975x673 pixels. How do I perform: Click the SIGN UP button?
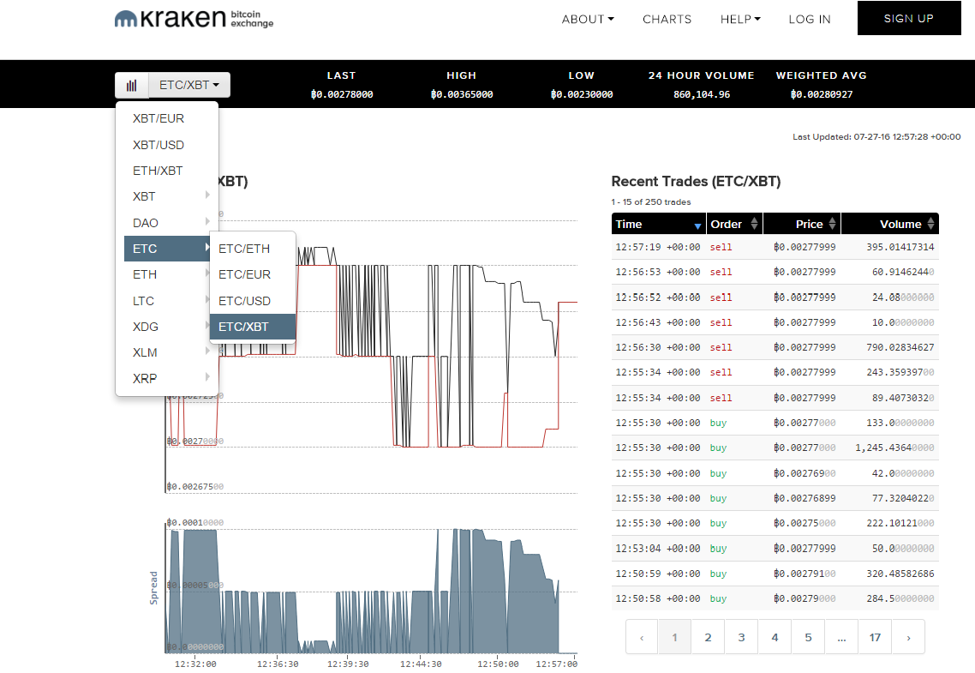tap(909, 18)
